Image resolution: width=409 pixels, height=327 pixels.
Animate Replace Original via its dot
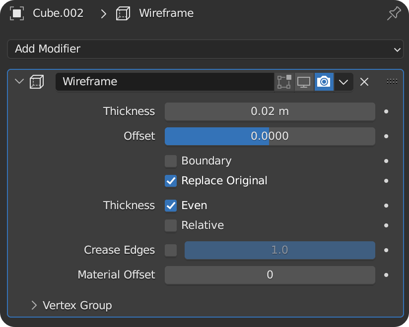(x=386, y=181)
